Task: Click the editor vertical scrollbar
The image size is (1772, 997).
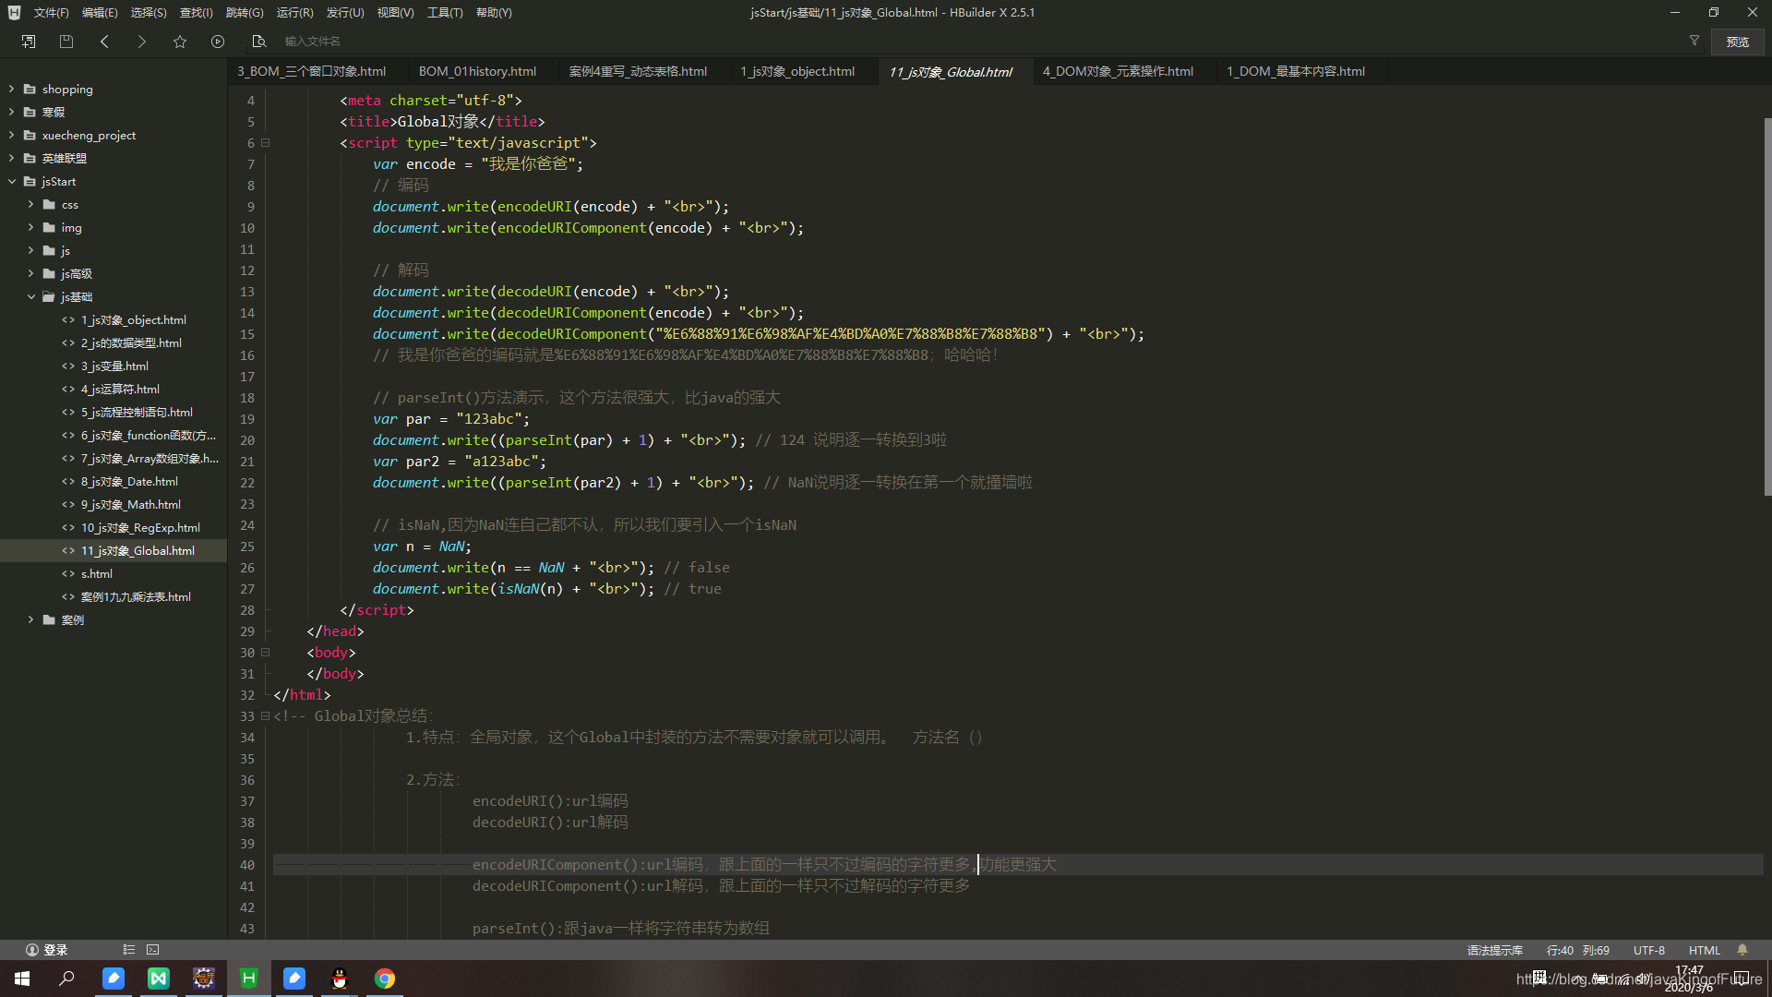Action: (x=1767, y=307)
